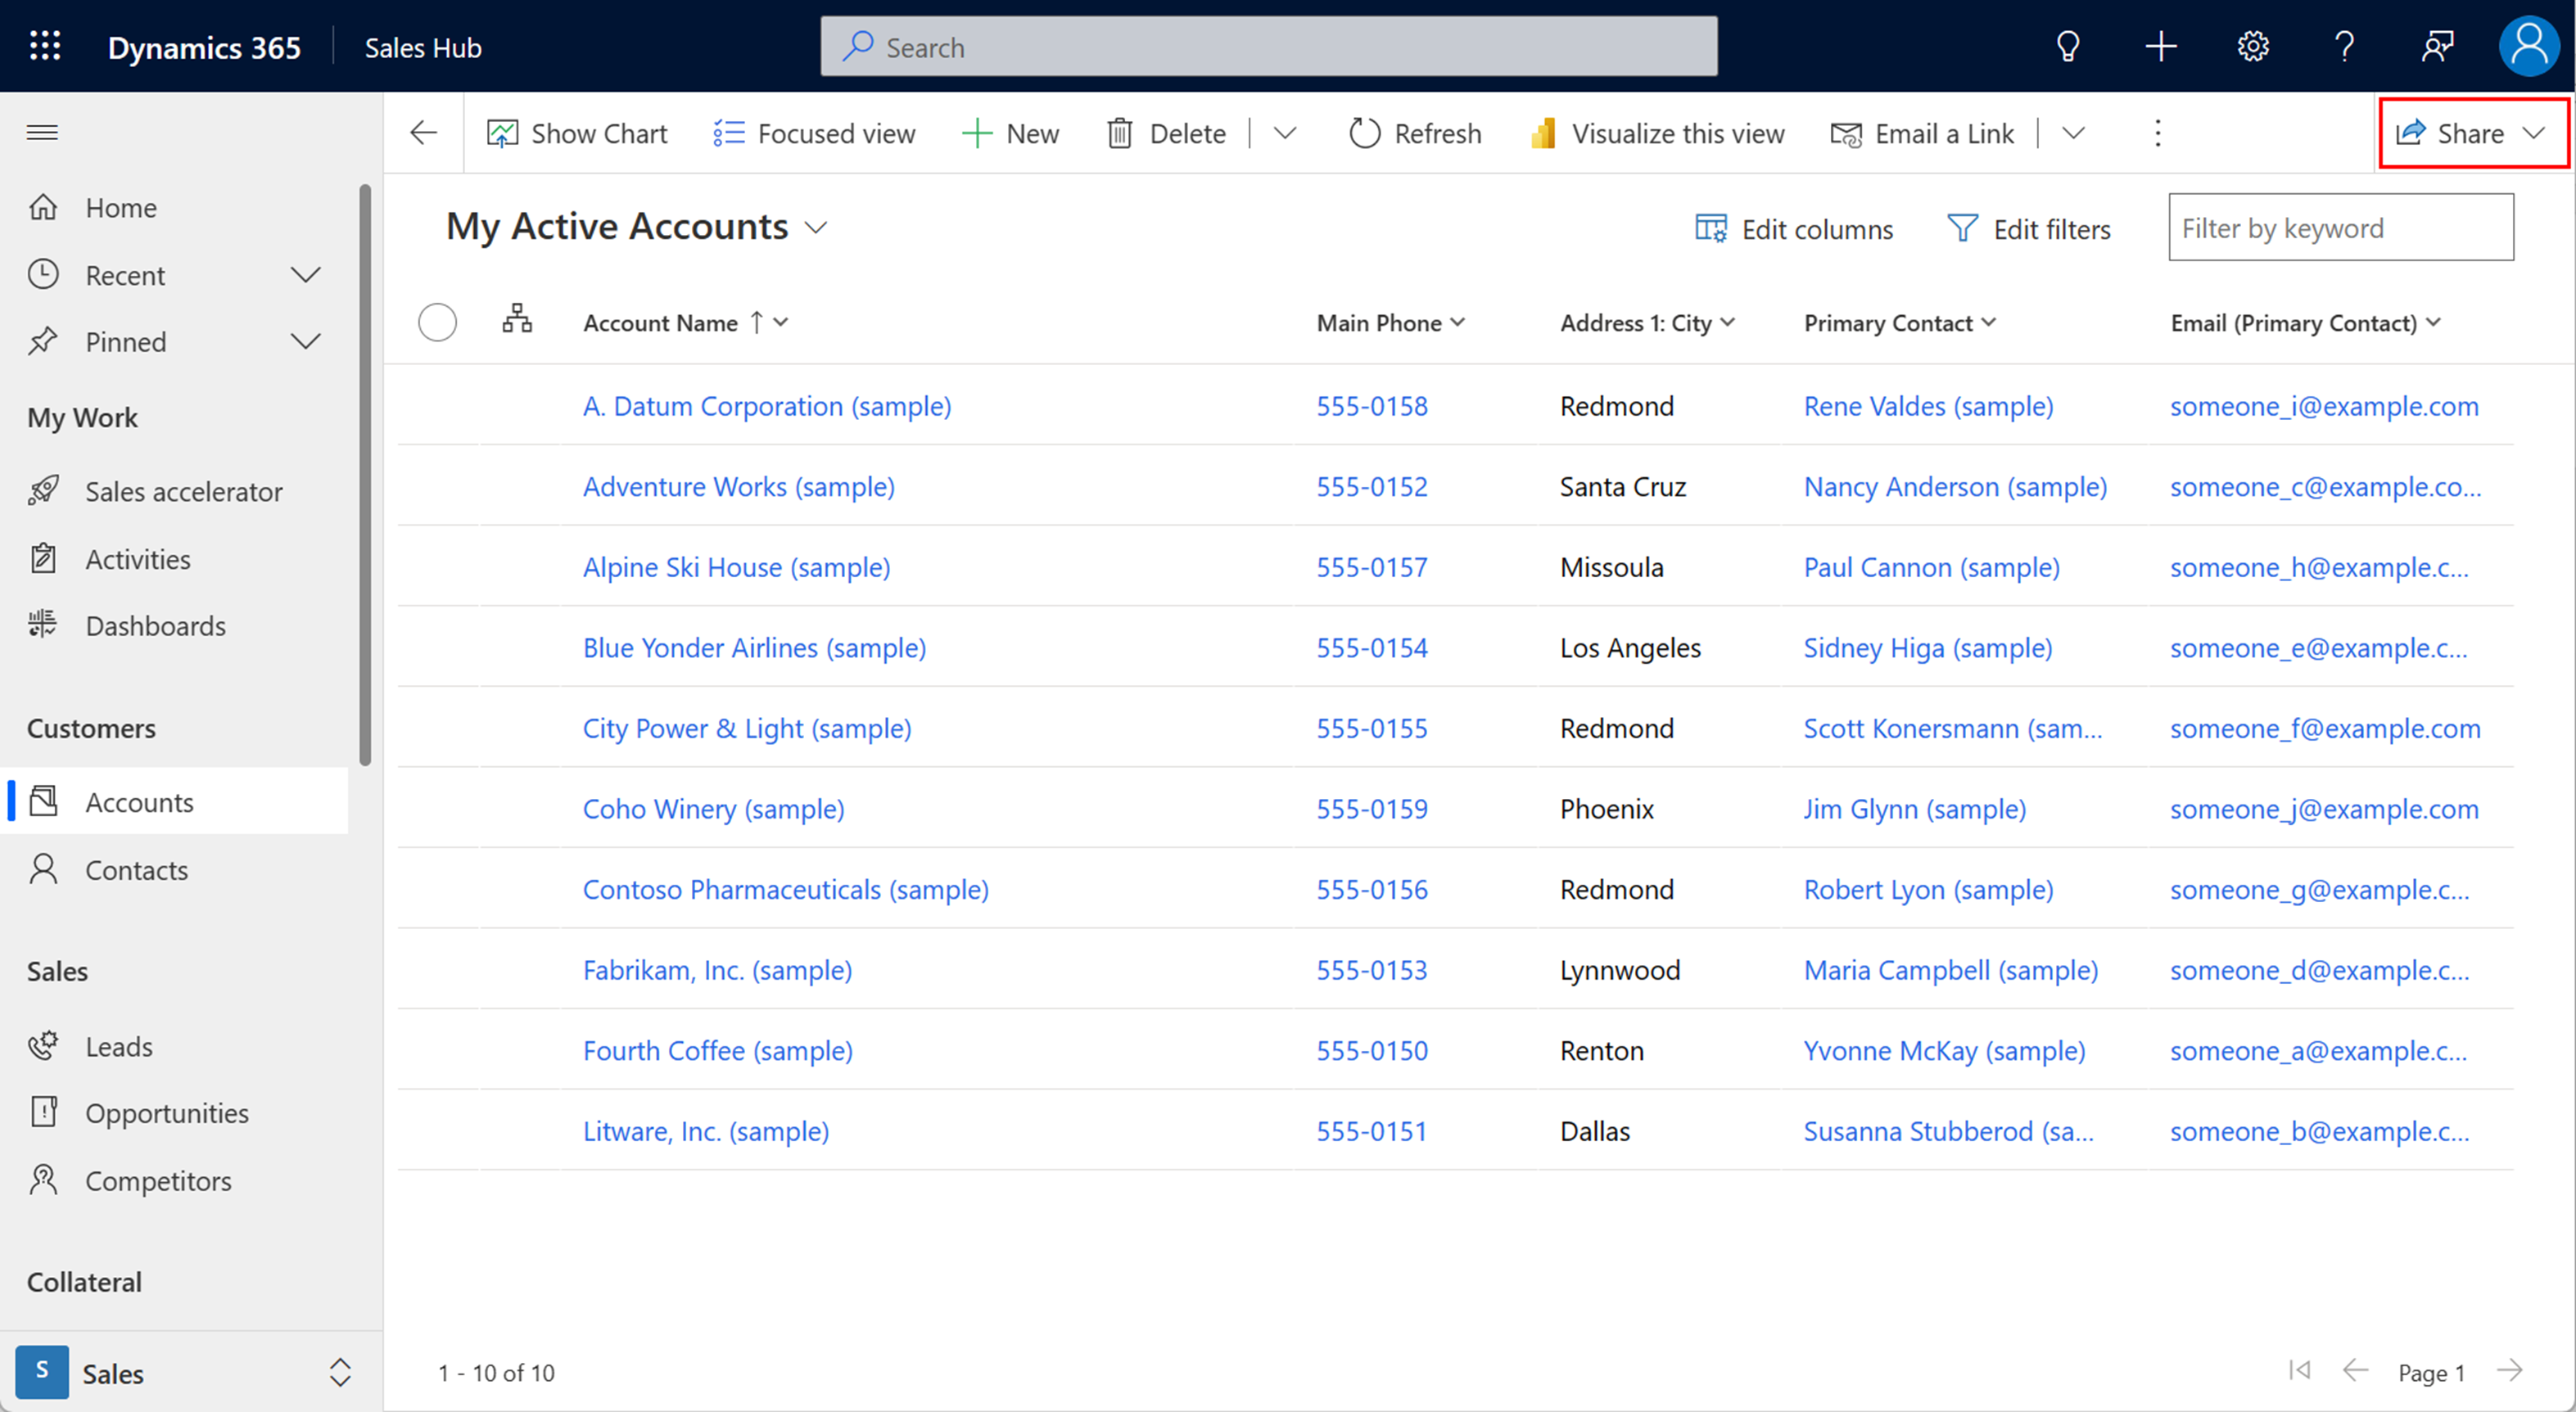
Task: Open the Settings gear icon
Action: [2253, 46]
